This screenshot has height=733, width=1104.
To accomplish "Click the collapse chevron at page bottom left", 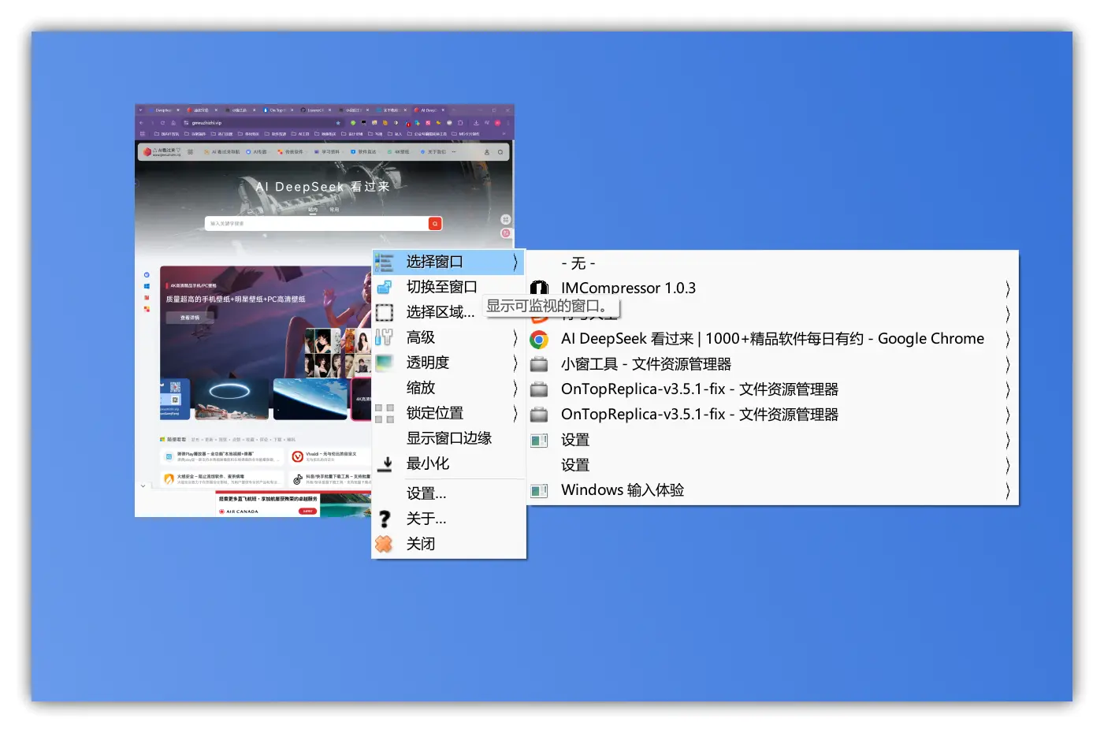I will 143,486.
